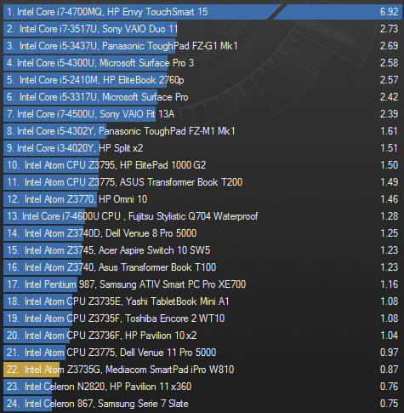
Task: Click the 6.92 score value
Action: click(389, 12)
